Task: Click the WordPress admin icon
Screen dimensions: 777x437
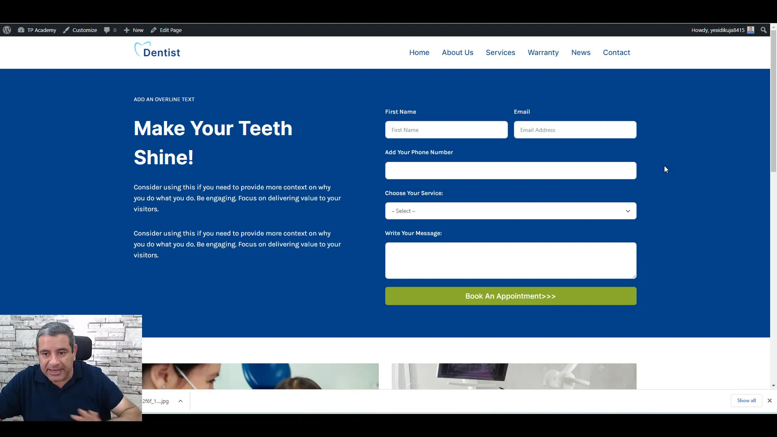Action: coord(7,30)
